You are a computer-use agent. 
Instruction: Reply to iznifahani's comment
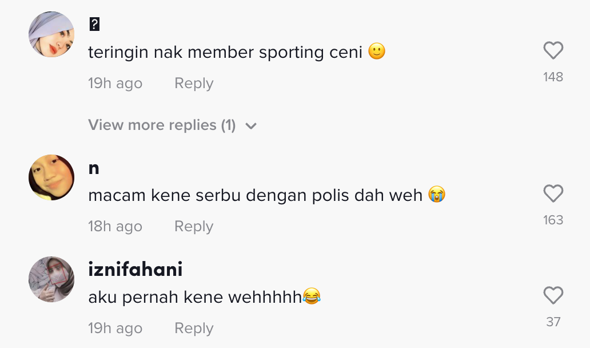[194, 329]
